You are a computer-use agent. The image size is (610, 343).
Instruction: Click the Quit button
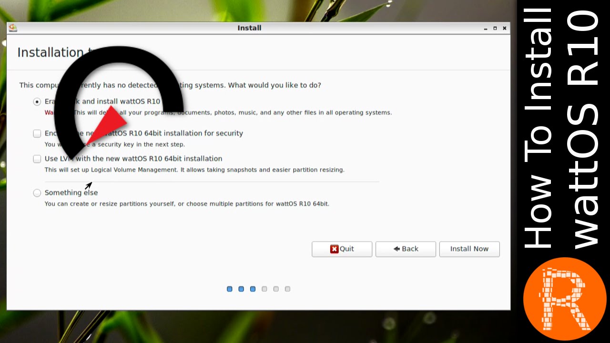coord(342,249)
